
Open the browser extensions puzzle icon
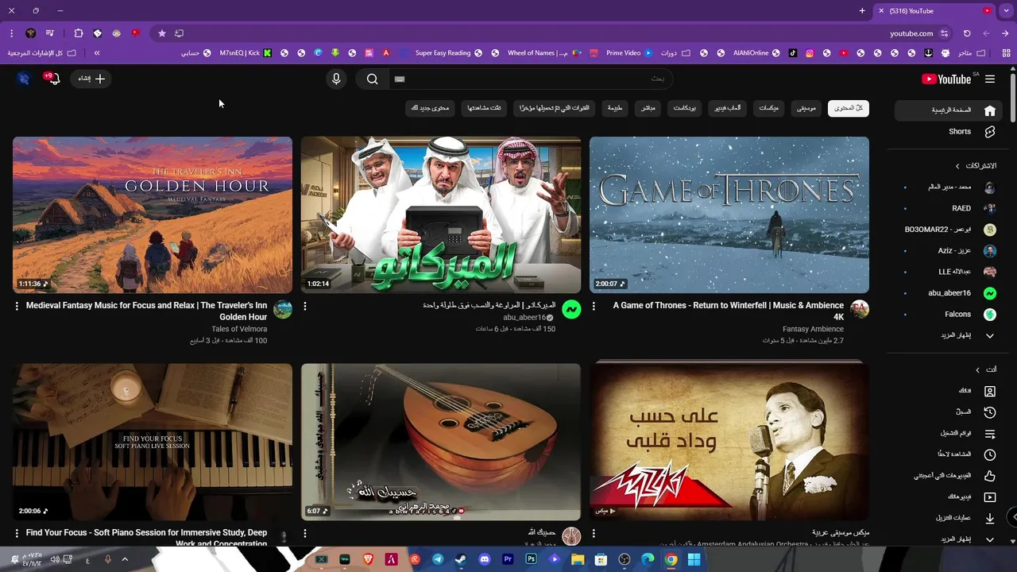78,33
